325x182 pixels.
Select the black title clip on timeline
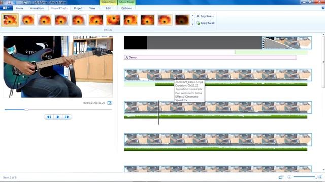coord(136,42)
